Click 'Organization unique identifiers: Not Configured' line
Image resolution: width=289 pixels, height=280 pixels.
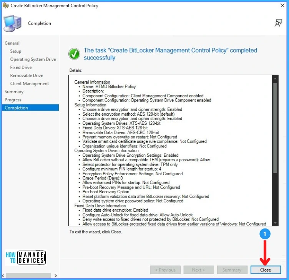[125, 146]
